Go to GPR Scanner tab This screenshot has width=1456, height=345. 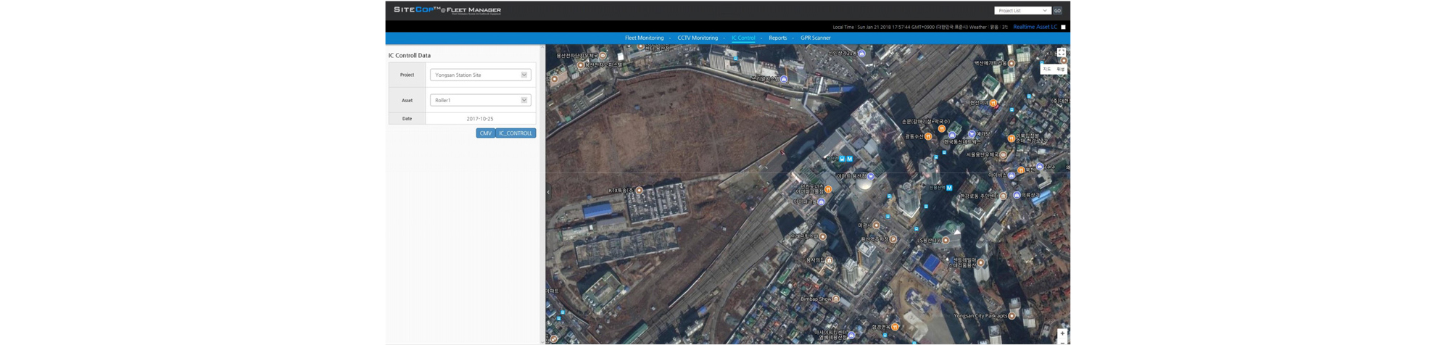[815, 38]
